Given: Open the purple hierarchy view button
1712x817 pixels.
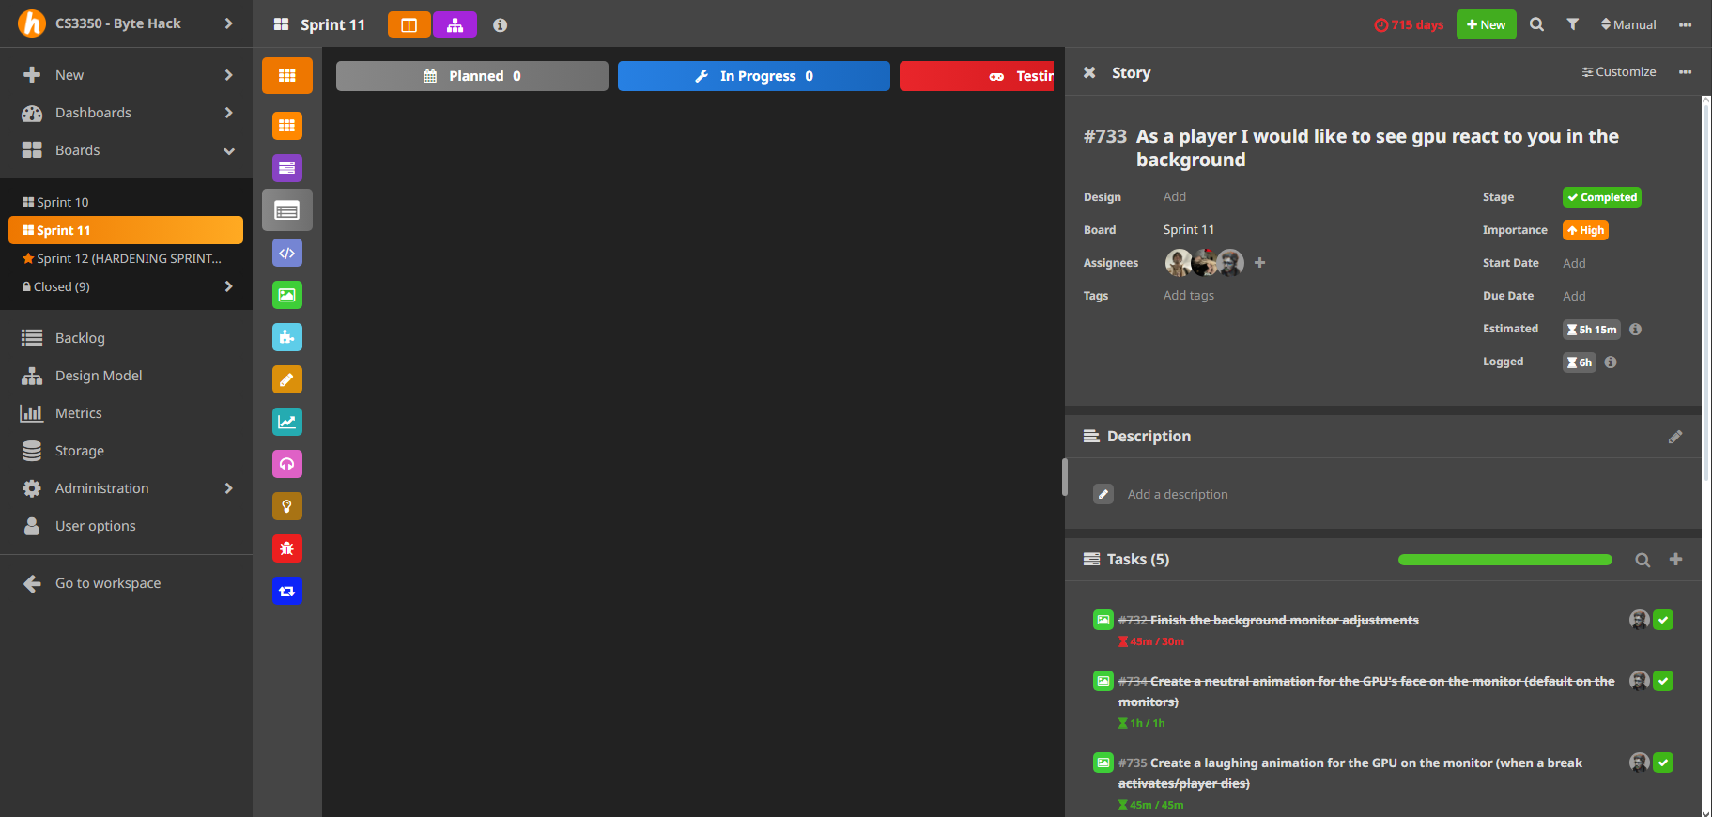Looking at the screenshot, I should [455, 25].
